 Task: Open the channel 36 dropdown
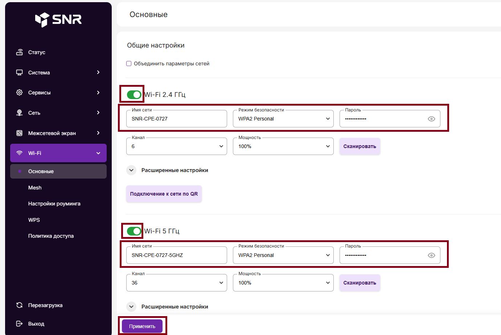176,283
